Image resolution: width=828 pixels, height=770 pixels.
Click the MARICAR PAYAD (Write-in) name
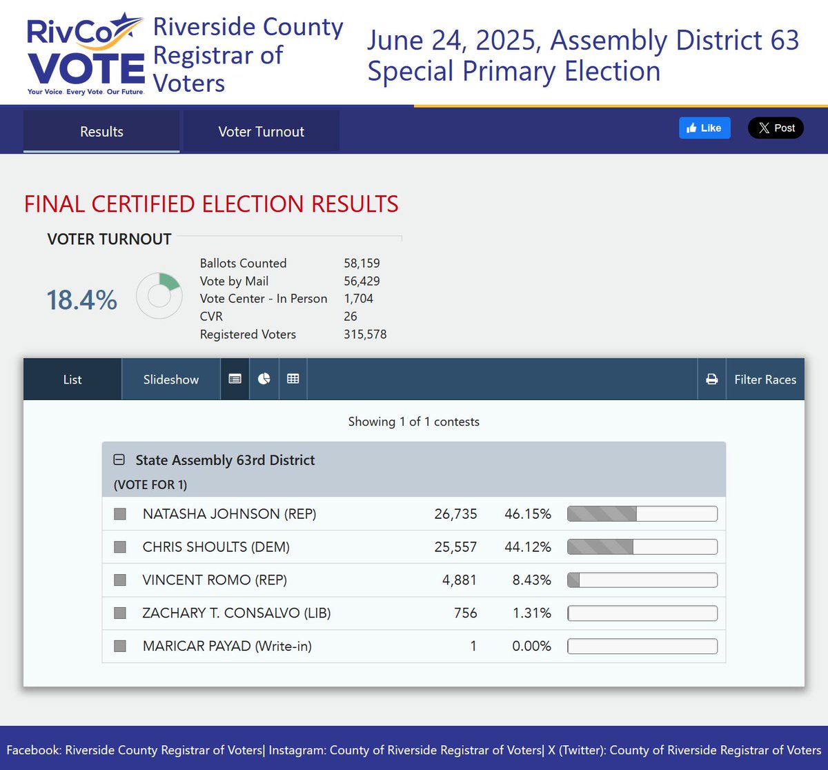click(227, 646)
